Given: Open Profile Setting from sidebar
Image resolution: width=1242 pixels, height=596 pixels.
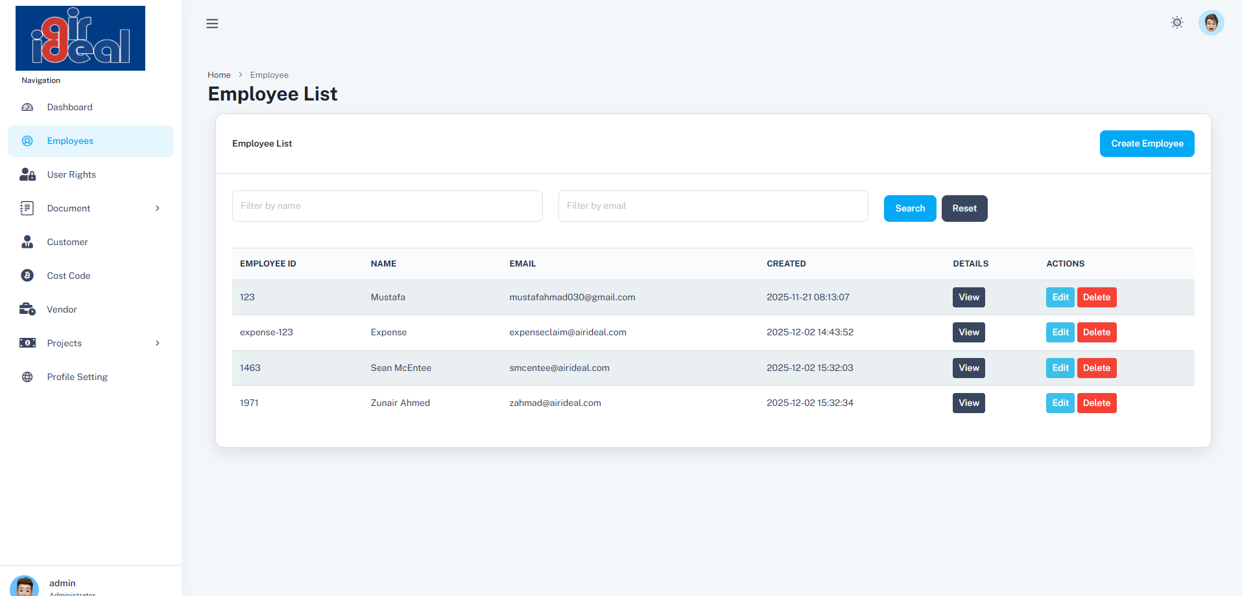Looking at the screenshot, I should pos(91,377).
